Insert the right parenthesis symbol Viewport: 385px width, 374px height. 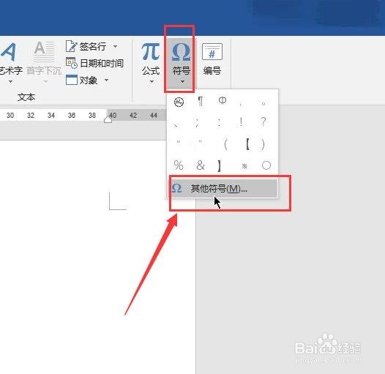[x=263, y=144]
